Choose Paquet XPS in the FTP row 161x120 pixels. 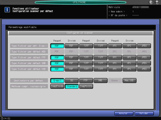point(115,57)
